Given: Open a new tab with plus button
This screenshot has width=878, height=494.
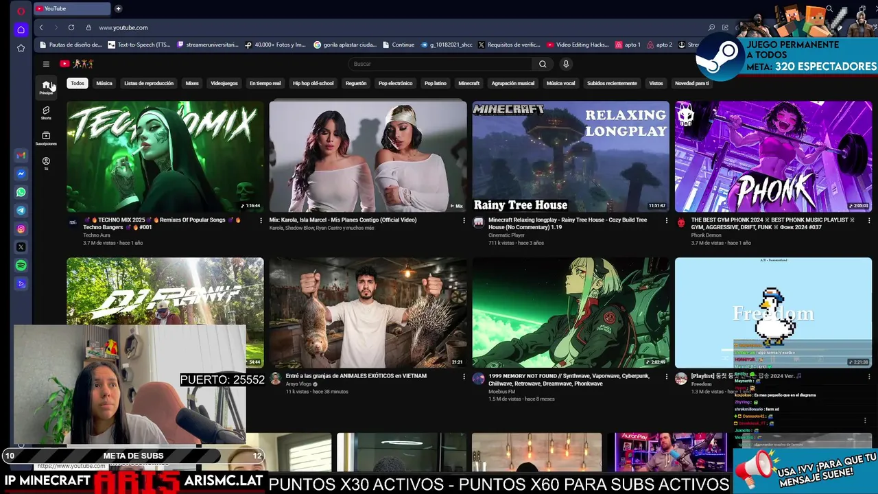Looking at the screenshot, I should pyautogui.click(x=118, y=9).
